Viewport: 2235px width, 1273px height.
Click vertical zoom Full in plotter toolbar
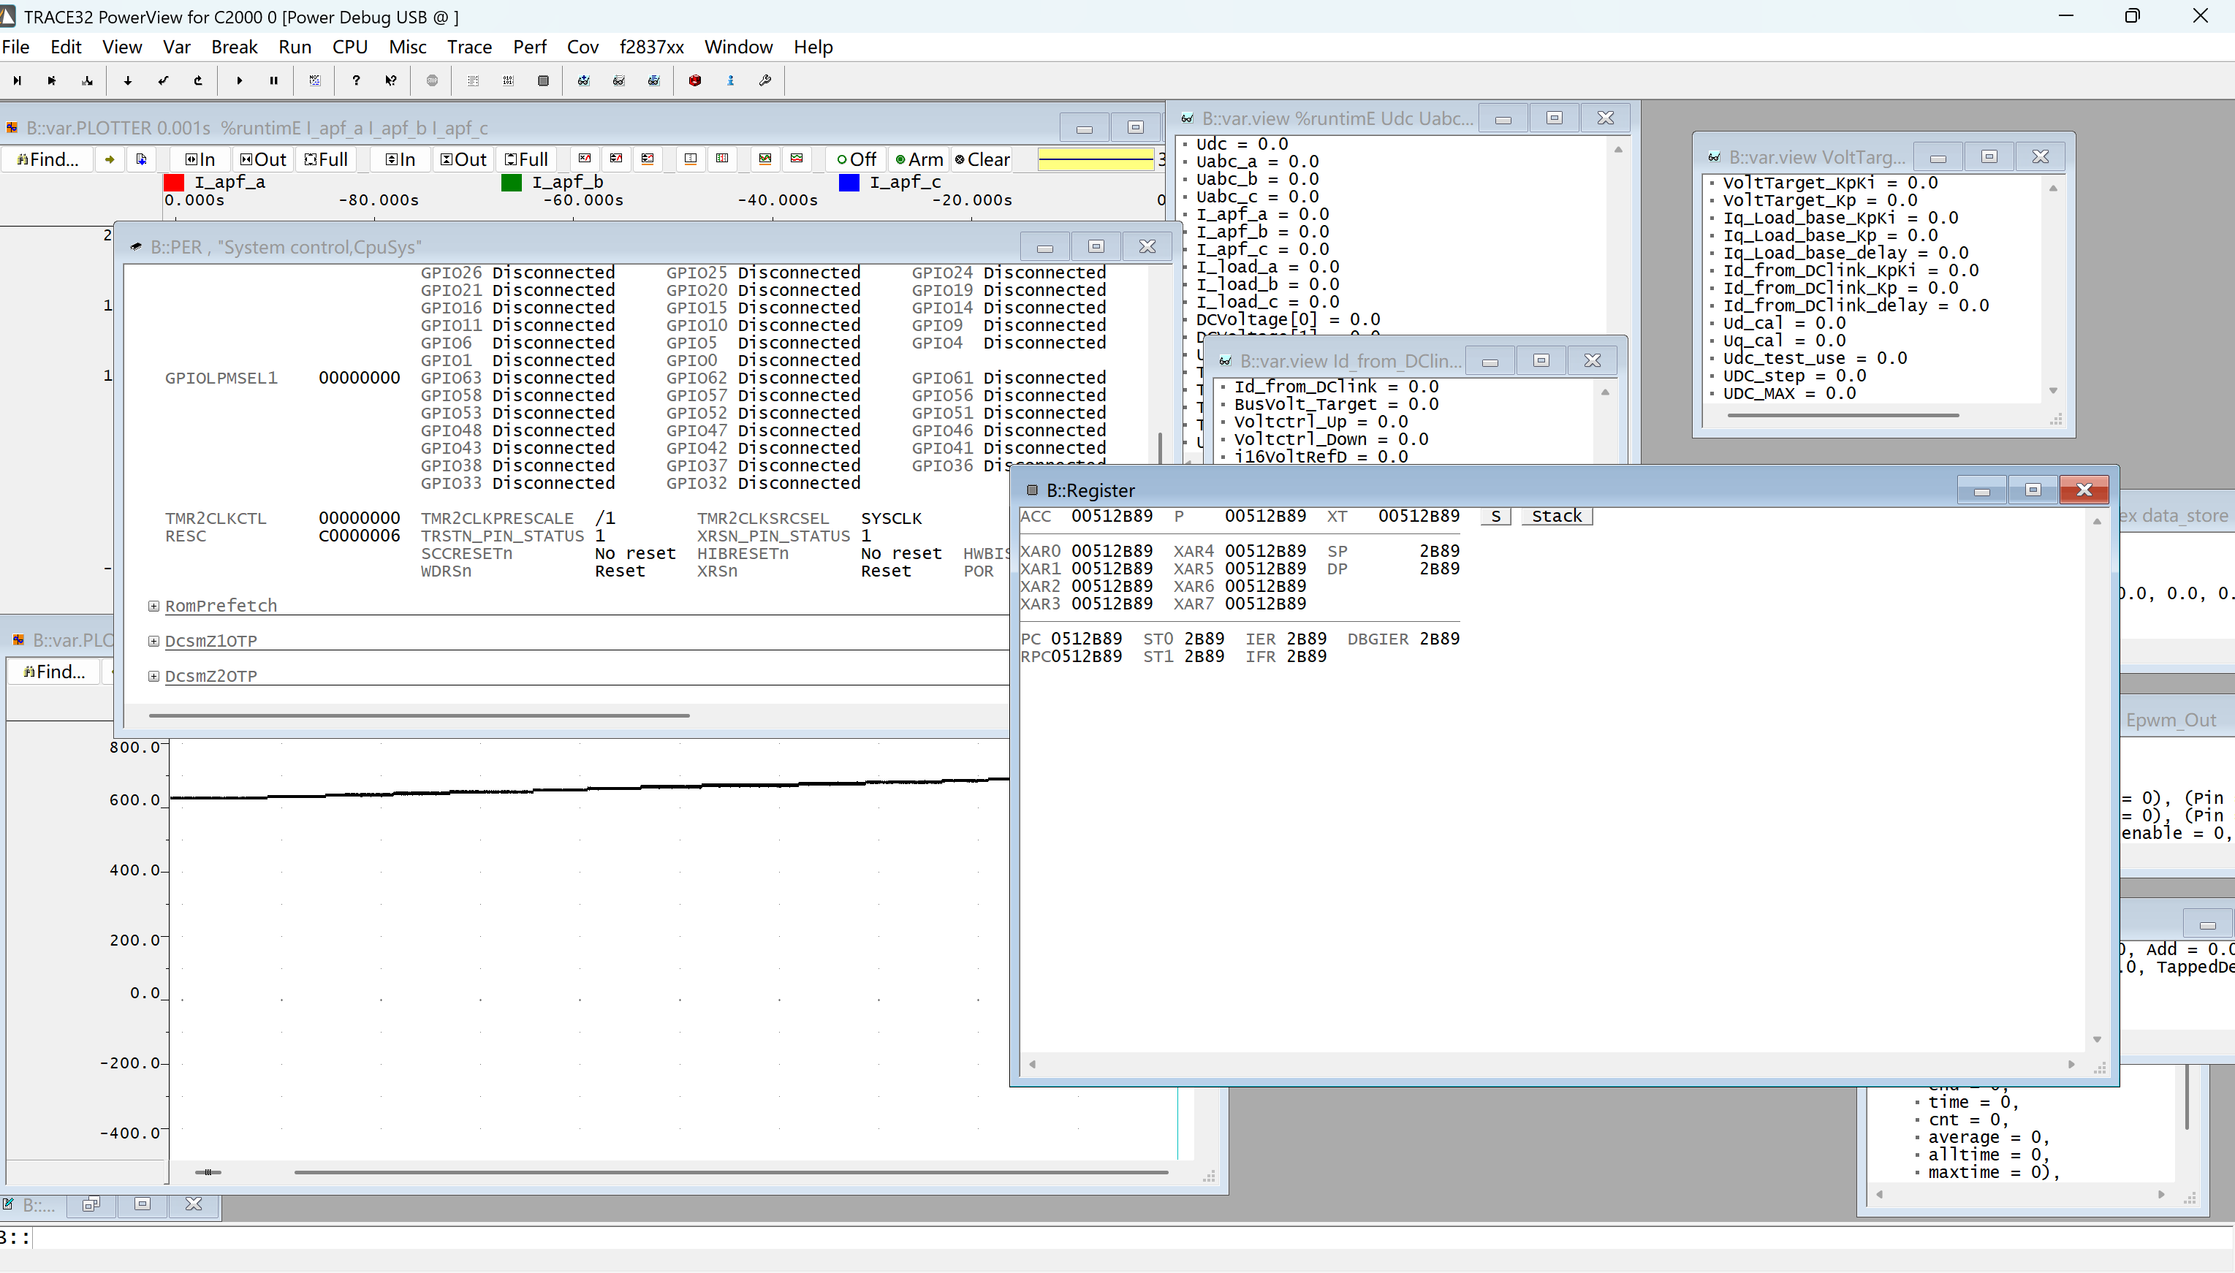[x=526, y=159]
